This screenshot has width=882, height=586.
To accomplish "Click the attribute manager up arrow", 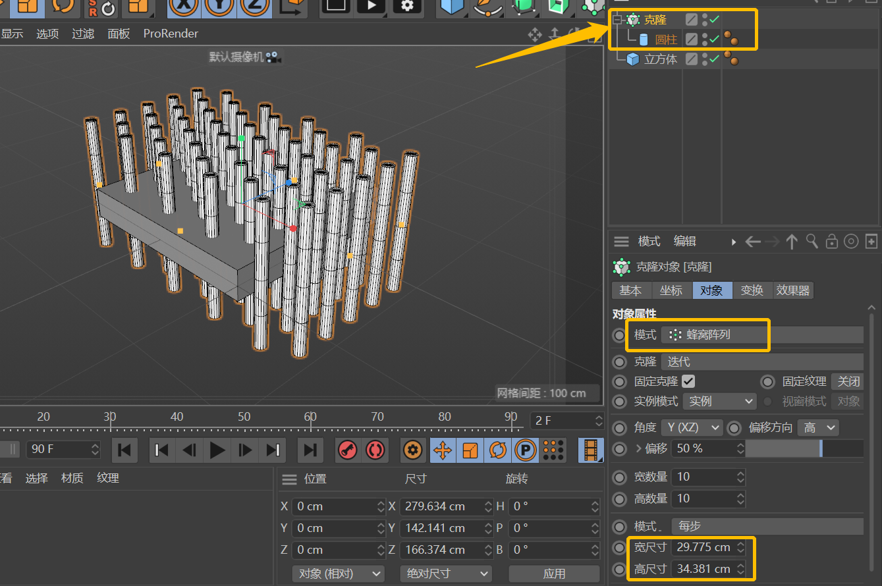I will [x=792, y=242].
